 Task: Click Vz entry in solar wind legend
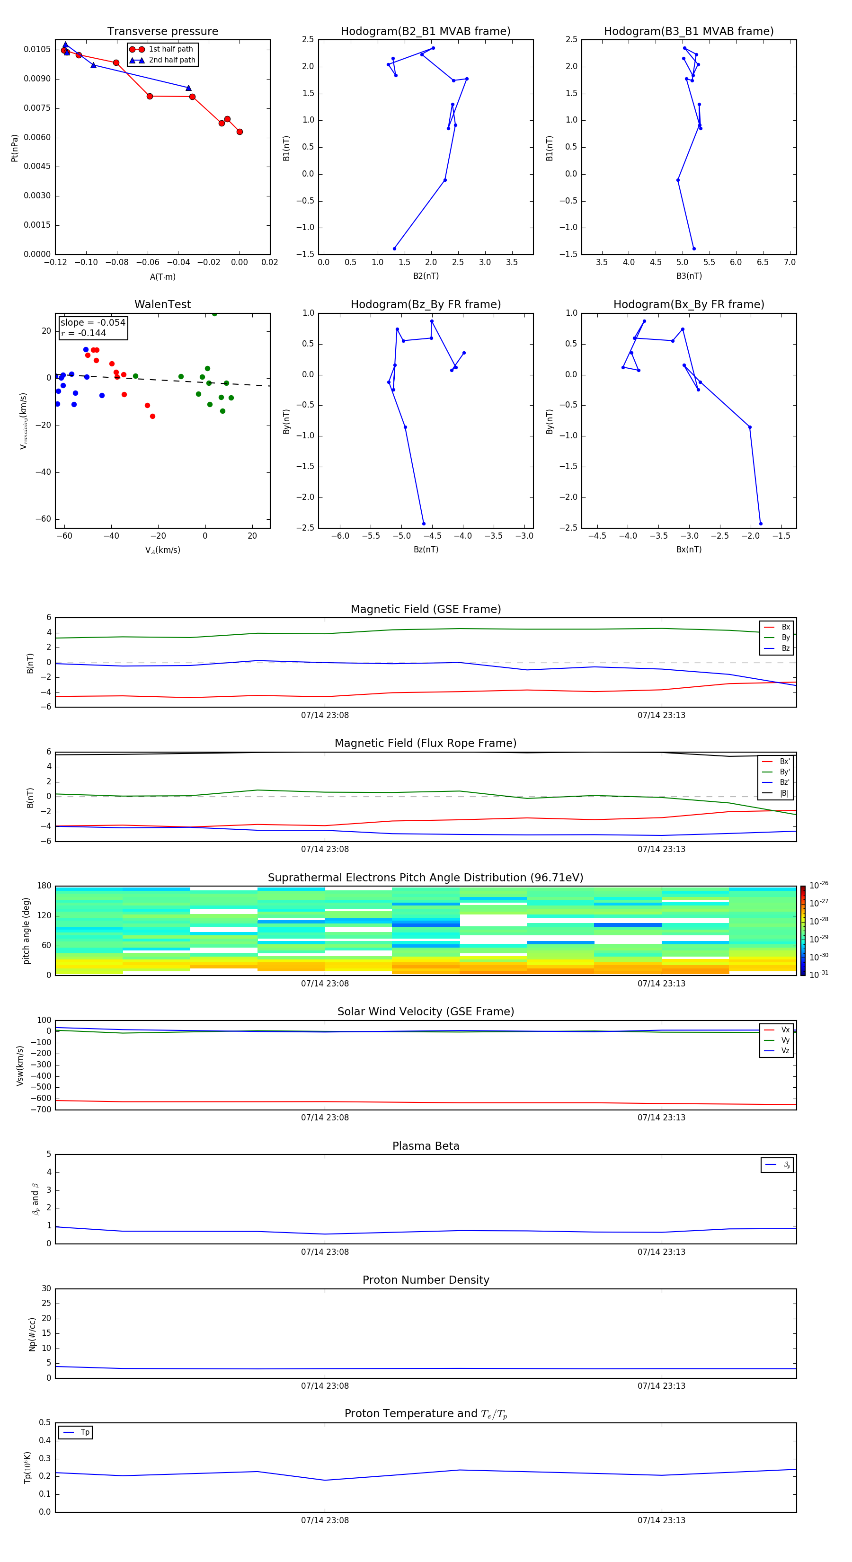tap(777, 1051)
